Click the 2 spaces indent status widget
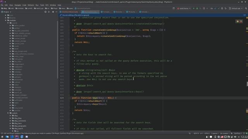Image resolution: width=248 pixels, height=139 pixels. (215, 133)
